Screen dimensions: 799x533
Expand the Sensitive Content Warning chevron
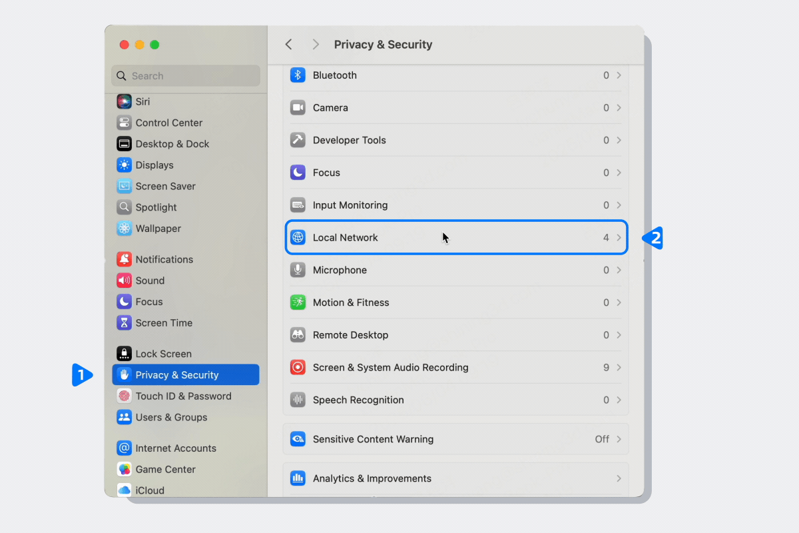tap(619, 439)
